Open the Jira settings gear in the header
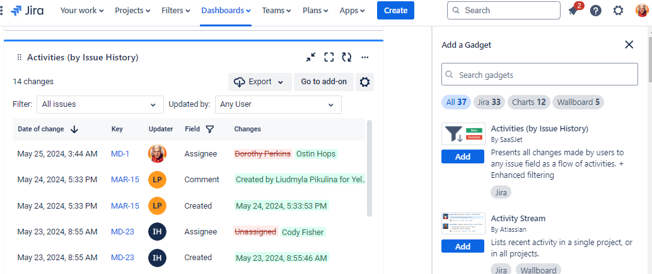 coord(618,11)
